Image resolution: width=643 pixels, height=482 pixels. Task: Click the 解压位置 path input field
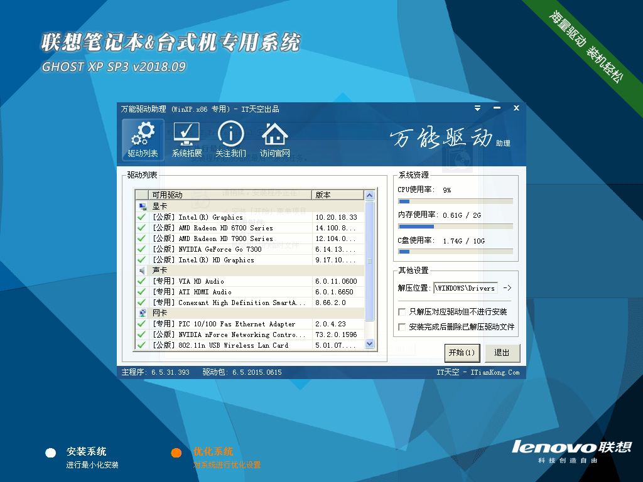[x=465, y=288]
